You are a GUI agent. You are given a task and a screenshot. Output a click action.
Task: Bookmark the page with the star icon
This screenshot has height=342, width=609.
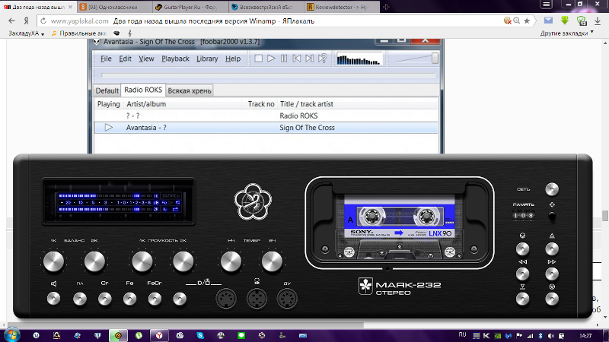pos(527,21)
